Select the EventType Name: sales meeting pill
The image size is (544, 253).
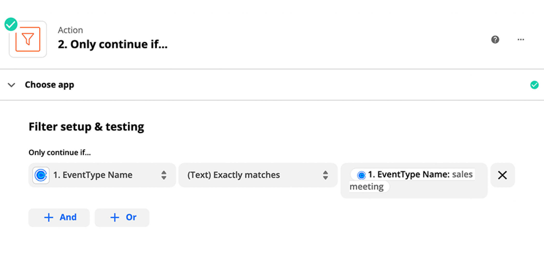pos(412,180)
